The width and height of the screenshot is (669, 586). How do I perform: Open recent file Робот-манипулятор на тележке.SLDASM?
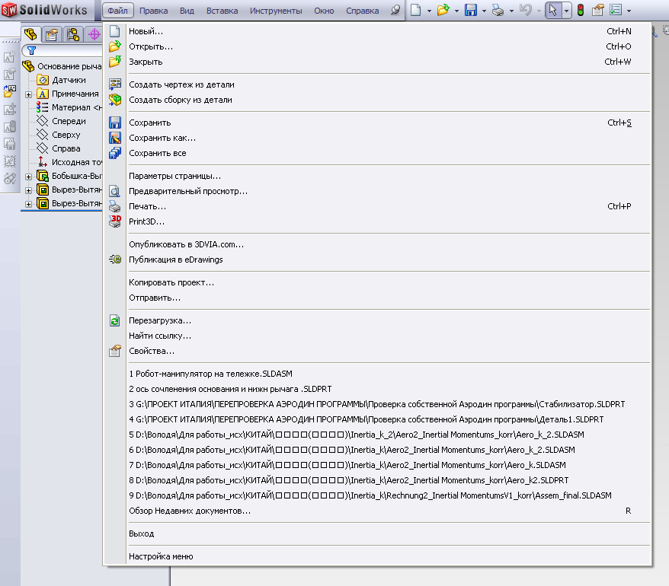376,374
